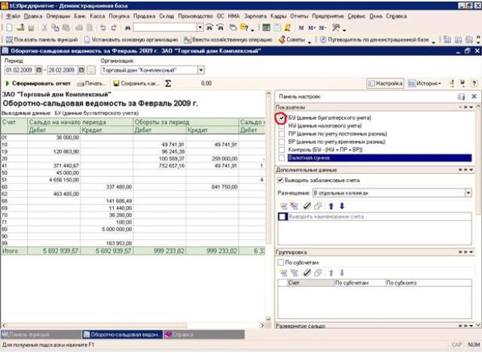Enable the НУ tax accounting data checkbox

[x=281, y=126]
